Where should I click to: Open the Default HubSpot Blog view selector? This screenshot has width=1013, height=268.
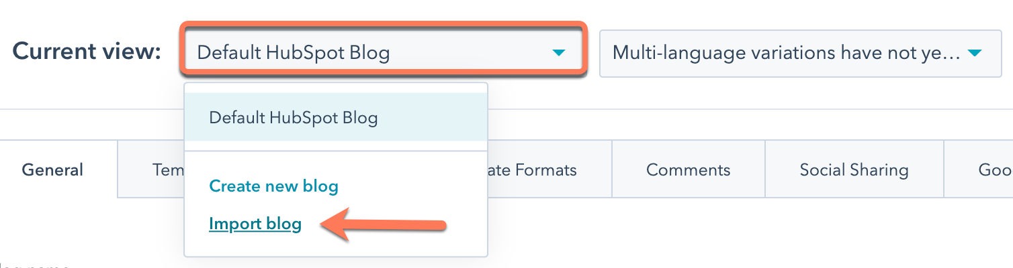(383, 52)
